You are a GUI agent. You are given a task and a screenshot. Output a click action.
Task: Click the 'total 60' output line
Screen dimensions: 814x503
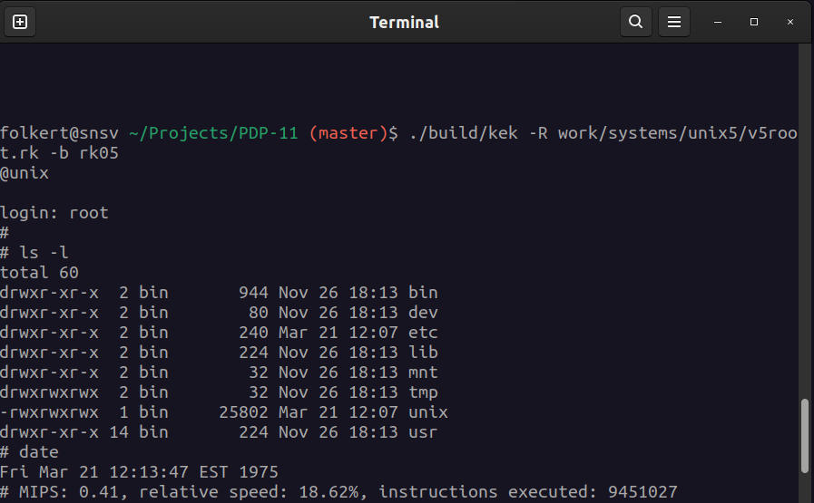pyautogui.click(x=39, y=273)
